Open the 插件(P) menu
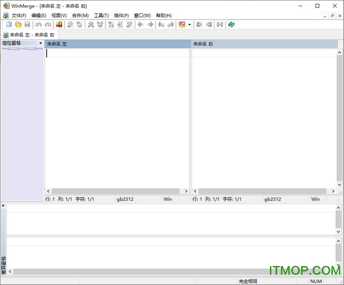This screenshot has width=344, height=285. click(x=122, y=15)
